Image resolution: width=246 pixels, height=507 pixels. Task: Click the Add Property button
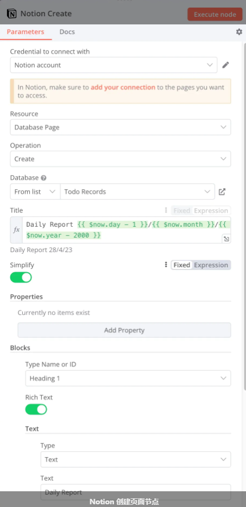pos(124,330)
